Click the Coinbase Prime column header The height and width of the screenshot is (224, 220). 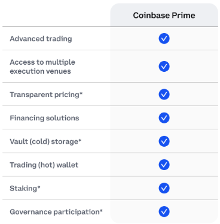point(164,16)
